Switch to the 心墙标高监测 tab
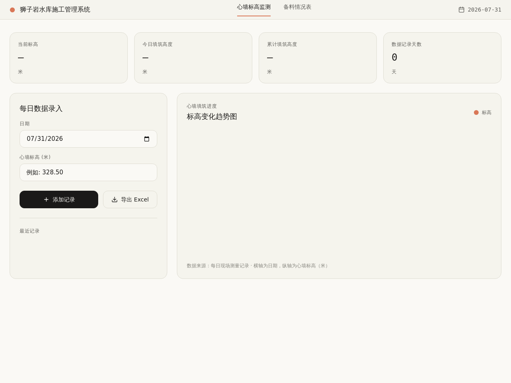The image size is (511, 383). point(254,7)
